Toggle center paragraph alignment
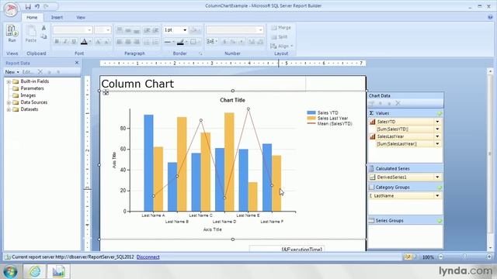The image size is (497, 279). click(x=128, y=41)
